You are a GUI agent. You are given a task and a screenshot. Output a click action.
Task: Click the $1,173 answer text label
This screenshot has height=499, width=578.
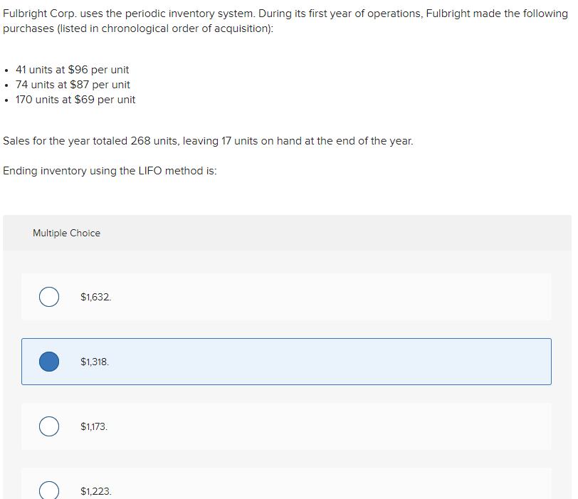click(94, 426)
